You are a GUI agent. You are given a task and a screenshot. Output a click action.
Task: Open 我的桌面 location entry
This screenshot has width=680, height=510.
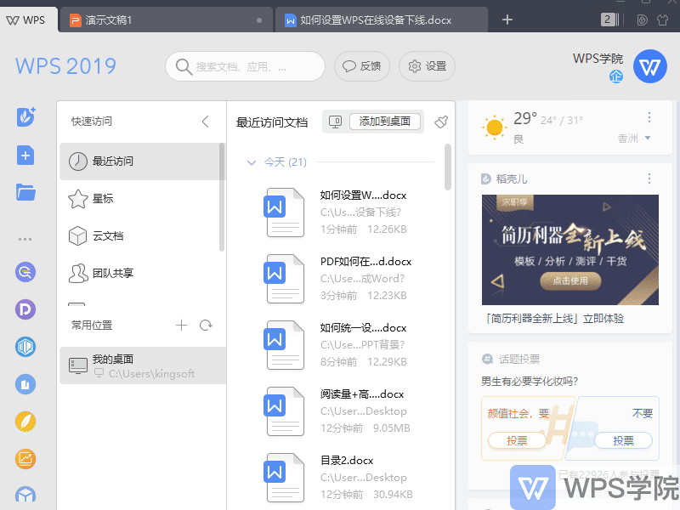pyautogui.click(x=143, y=365)
